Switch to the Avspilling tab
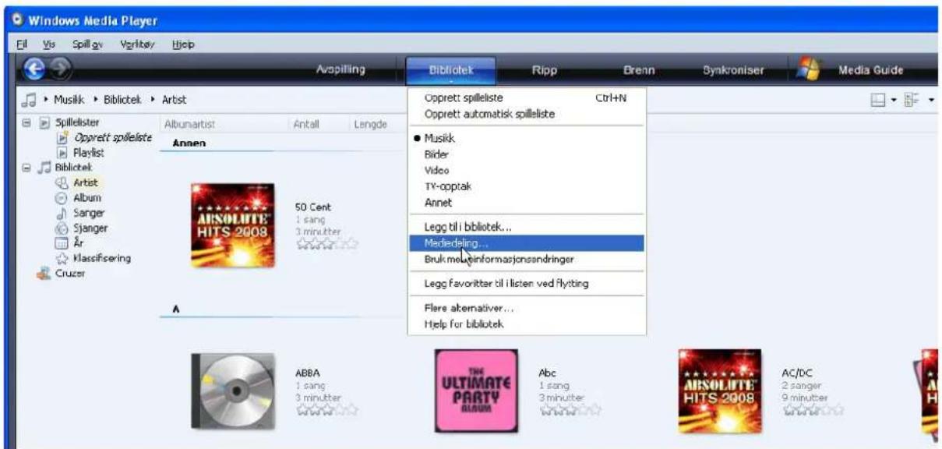The width and height of the screenshot is (942, 449). [x=340, y=70]
